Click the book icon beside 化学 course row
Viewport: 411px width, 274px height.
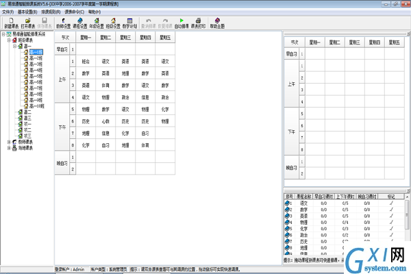pyautogui.click(x=287, y=228)
